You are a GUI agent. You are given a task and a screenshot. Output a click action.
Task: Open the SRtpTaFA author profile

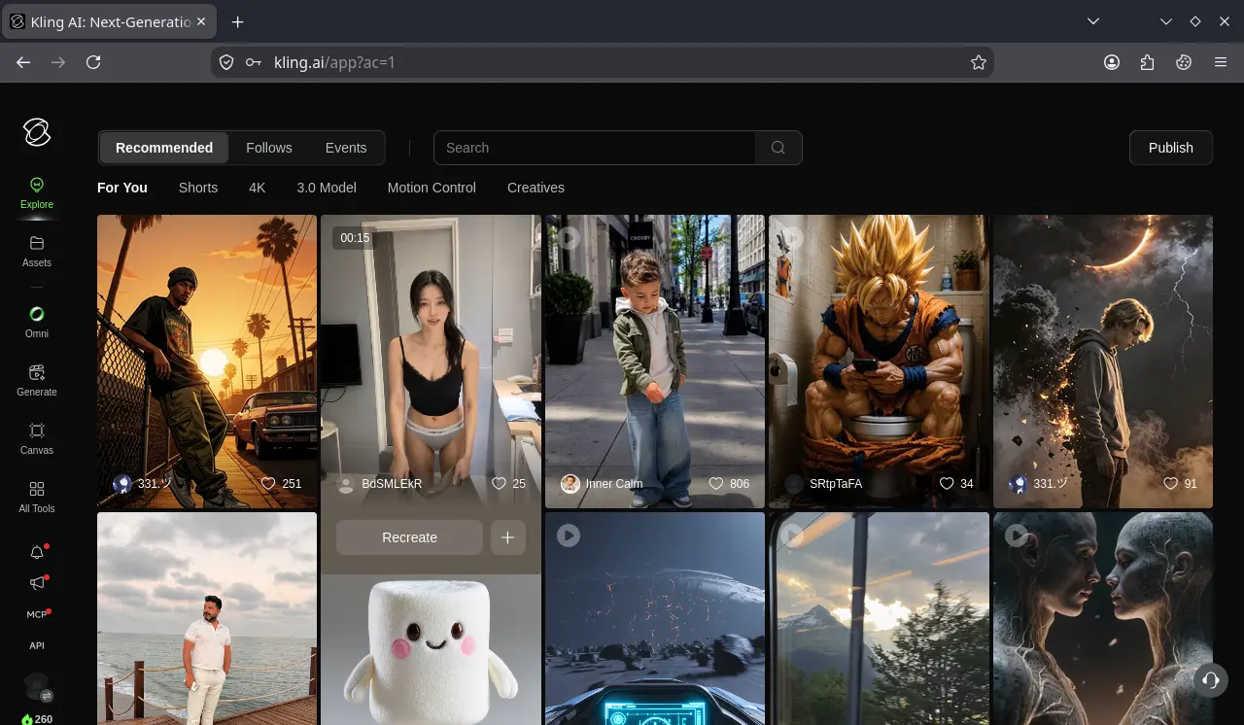point(824,483)
